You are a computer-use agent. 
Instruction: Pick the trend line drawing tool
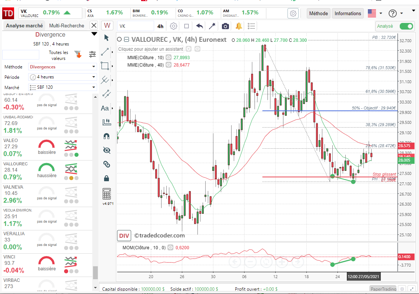point(105,52)
